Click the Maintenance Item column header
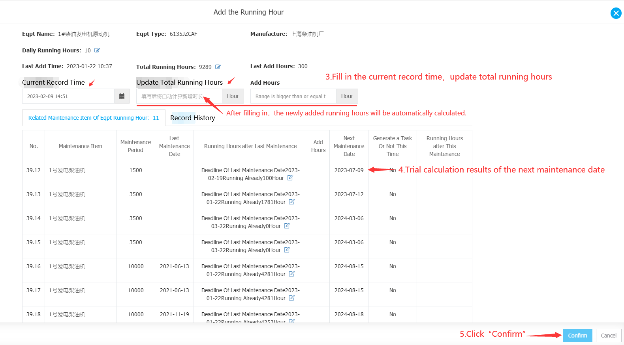The height and width of the screenshot is (345, 624). point(81,146)
